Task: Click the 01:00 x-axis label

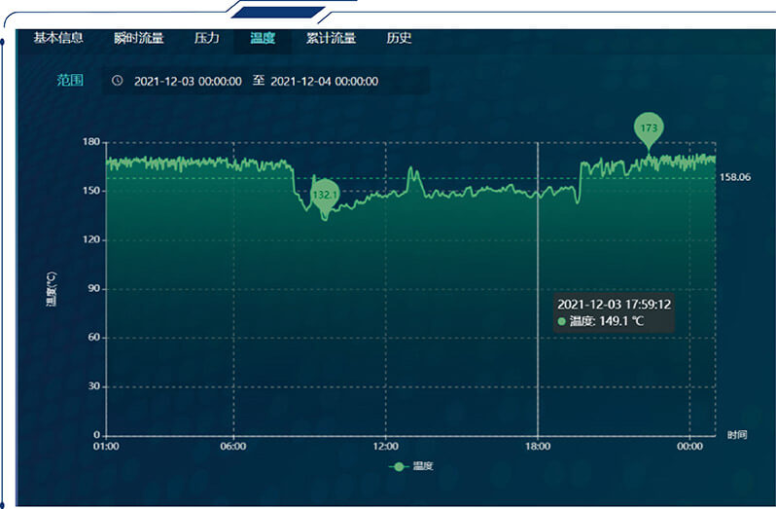Action: pos(106,447)
